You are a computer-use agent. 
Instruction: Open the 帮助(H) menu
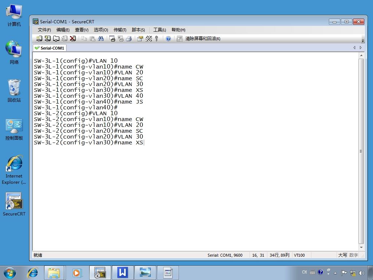click(x=178, y=30)
